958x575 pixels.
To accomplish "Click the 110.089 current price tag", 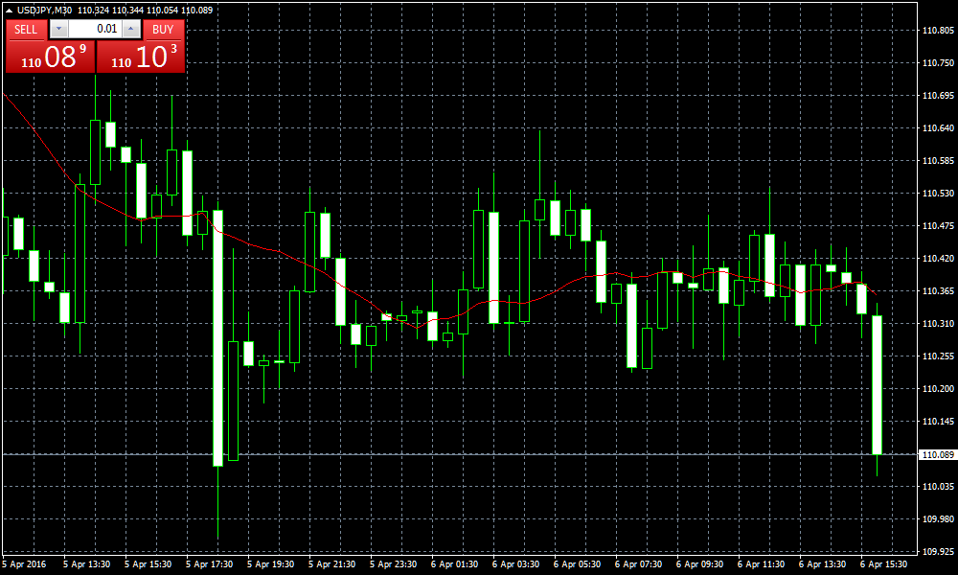I will (x=938, y=454).
